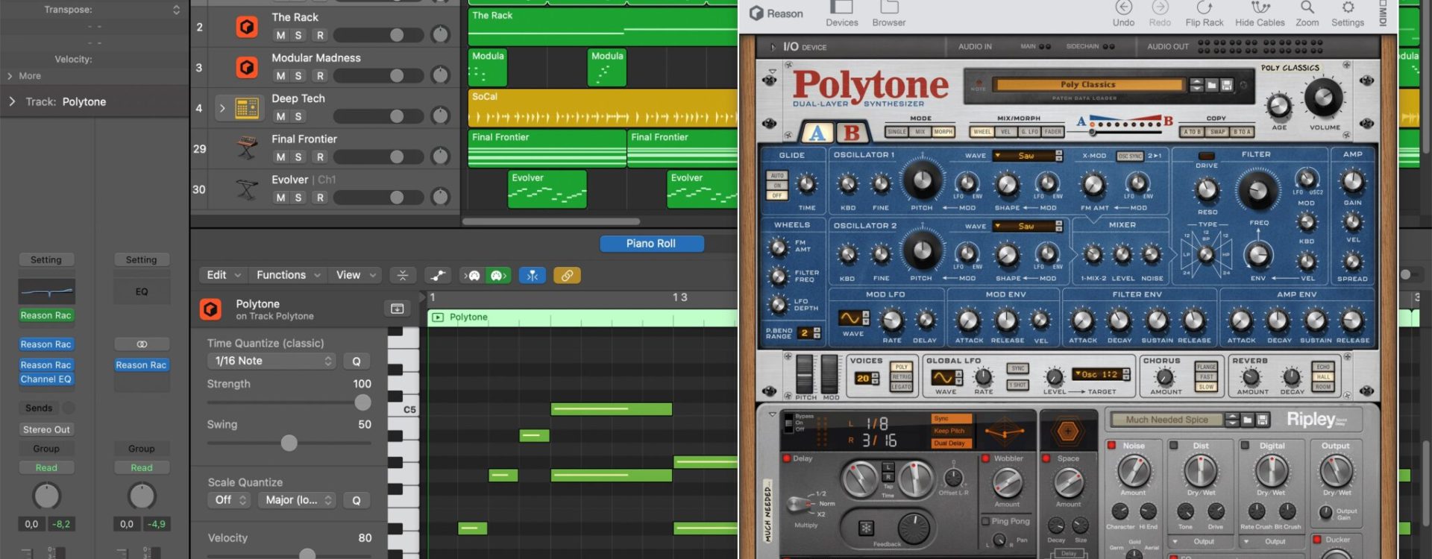Click the Scale Quantize Q button

(x=357, y=500)
